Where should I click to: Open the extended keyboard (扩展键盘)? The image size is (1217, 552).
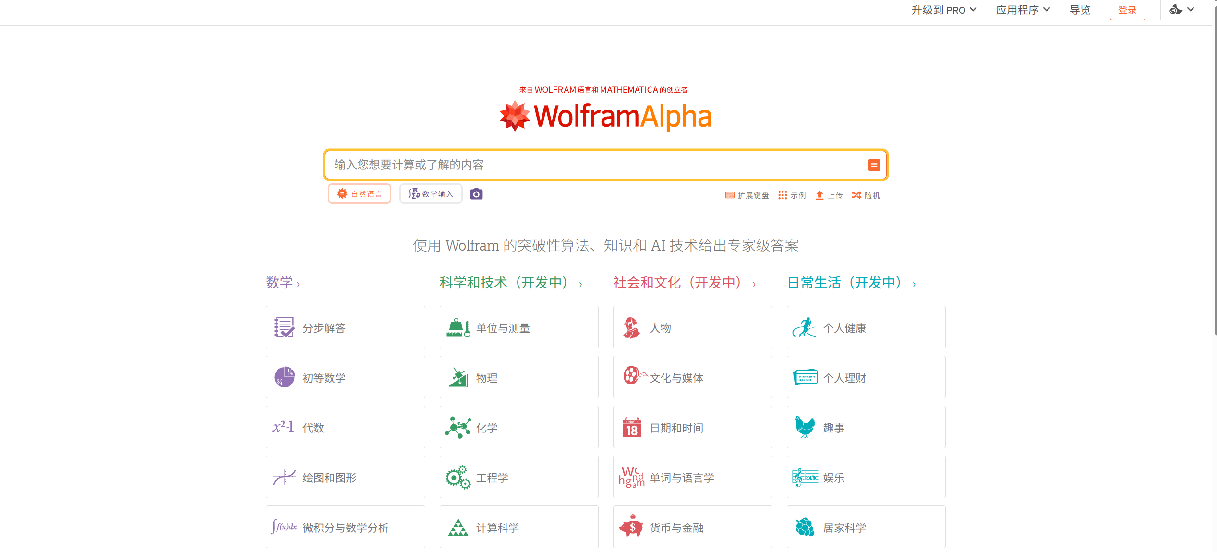(747, 195)
